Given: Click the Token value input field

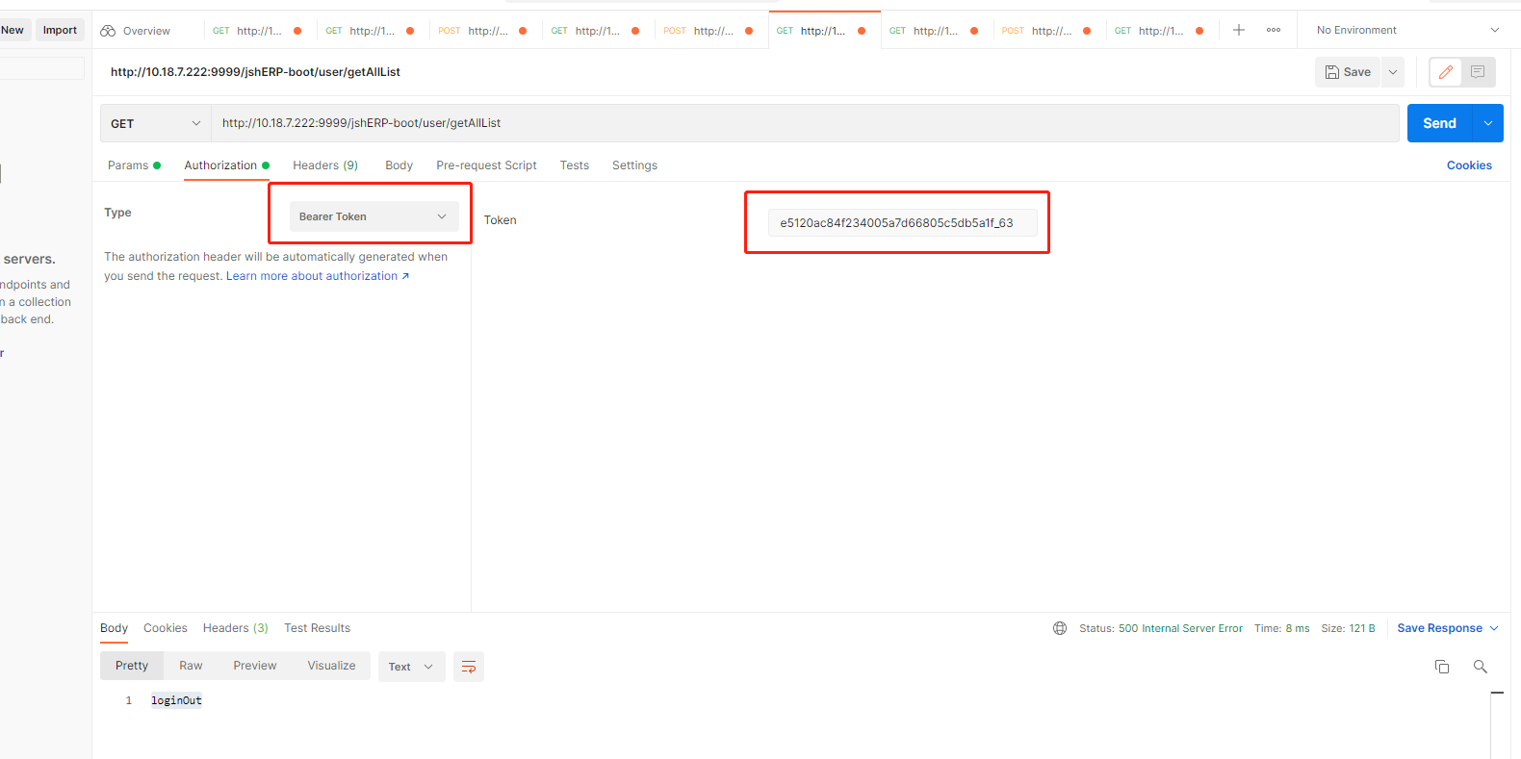Looking at the screenshot, I should 902,222.
